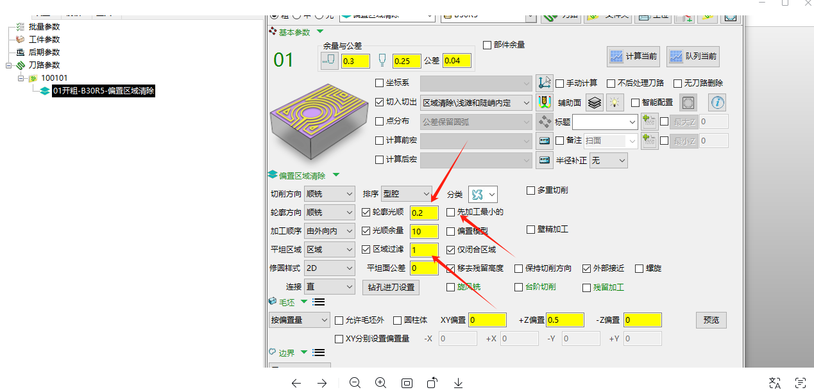Click the text recognition icon at the bottom right
The width and height of the screenshot is (814, 390).
801,383
